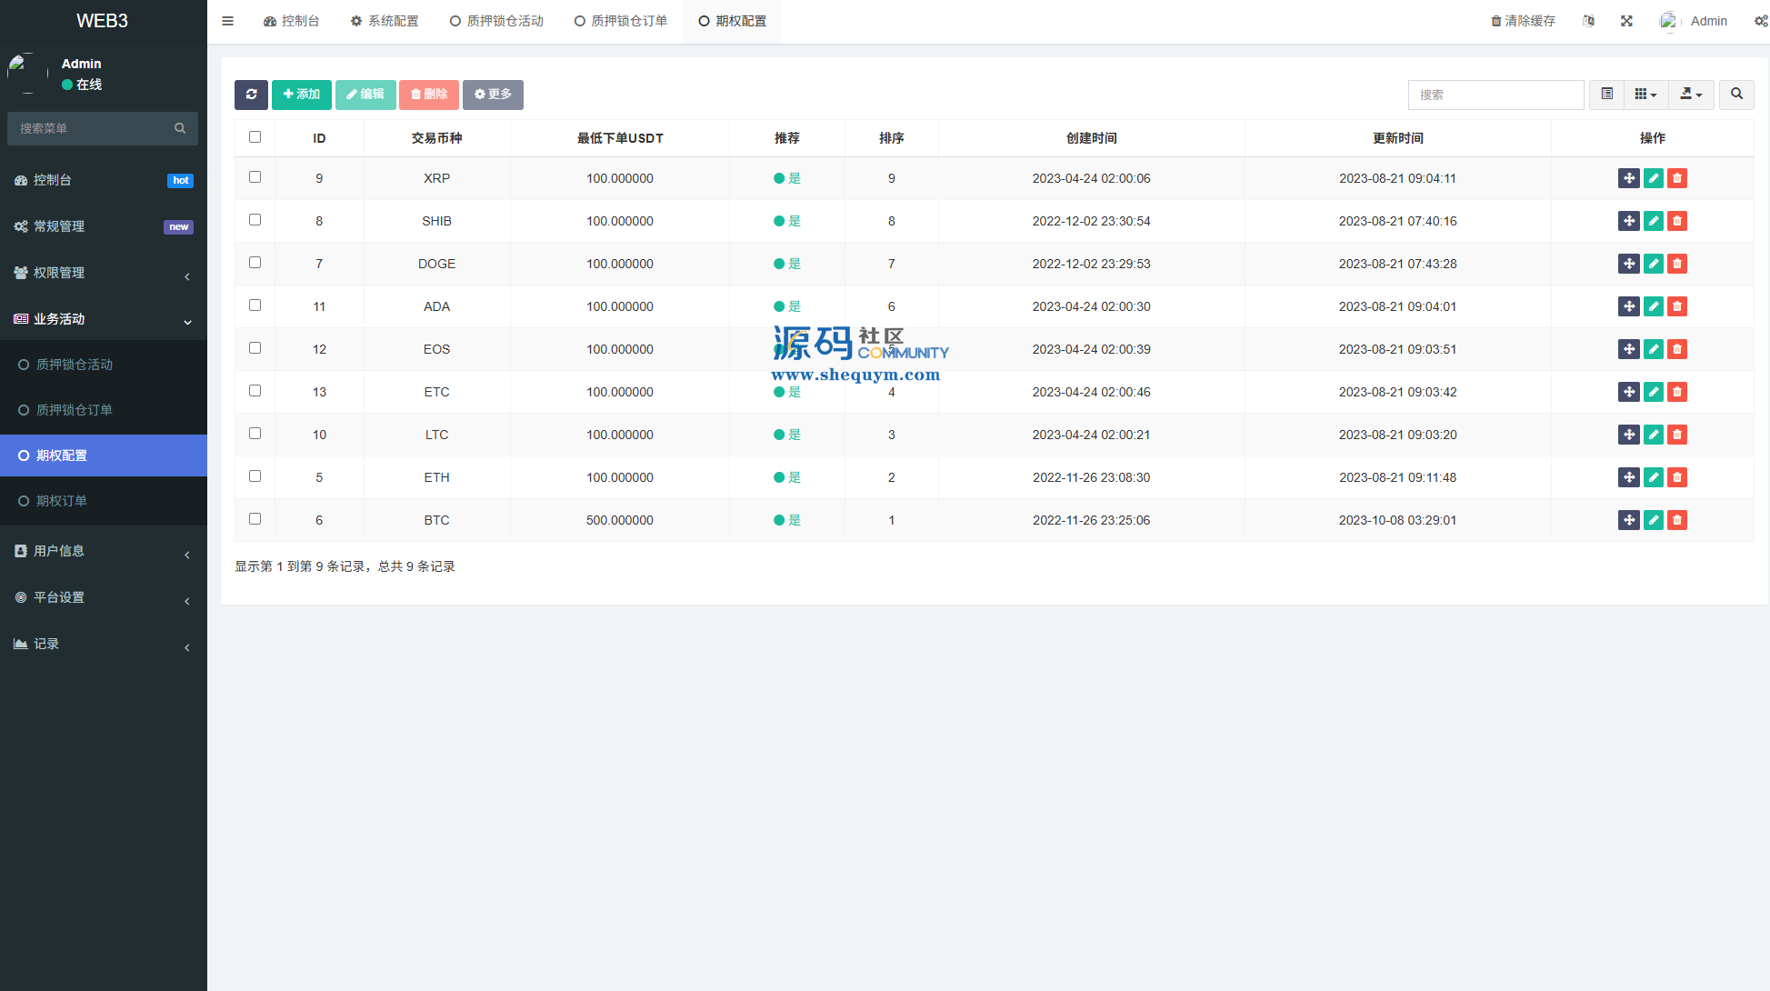This screenshot has width=1770, height=991.
Task: Open the export data dropdown
Action: click(1691, 95)
